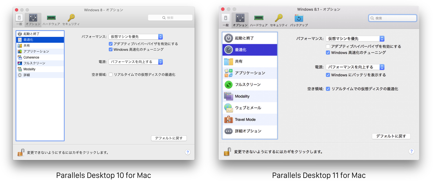This screenshot has height=183, width=433.
Task: Select 共有 in Windows 8 sidebar
Action: click(x=40, y=46)
